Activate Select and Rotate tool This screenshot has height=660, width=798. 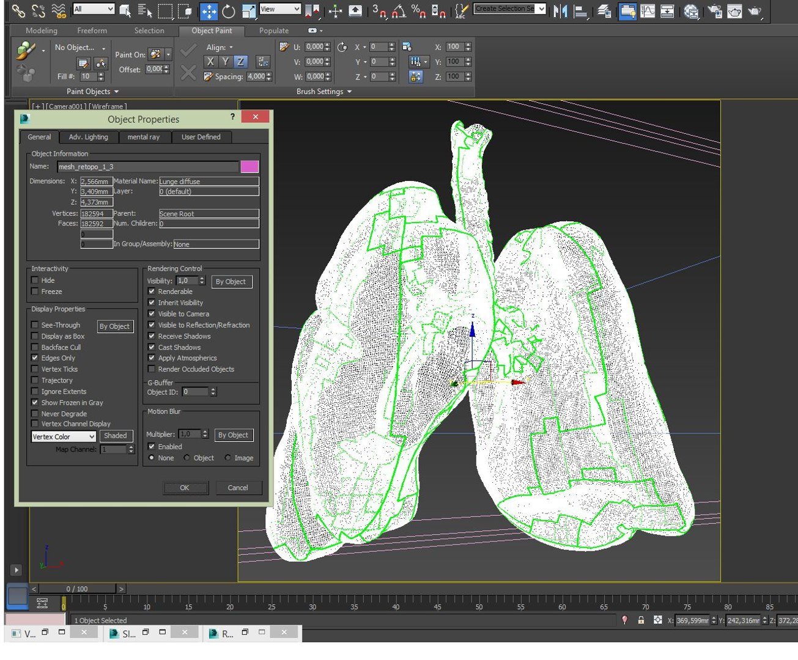click(x=228, y=10)
